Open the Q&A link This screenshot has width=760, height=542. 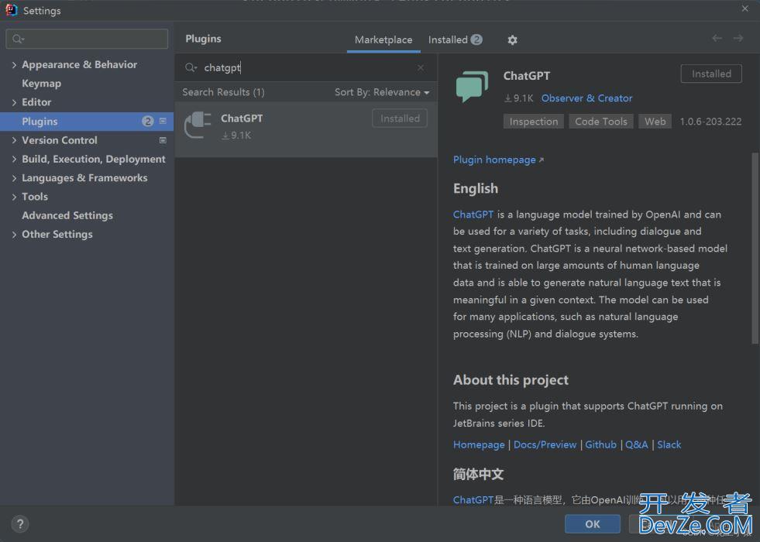[636, 444]
